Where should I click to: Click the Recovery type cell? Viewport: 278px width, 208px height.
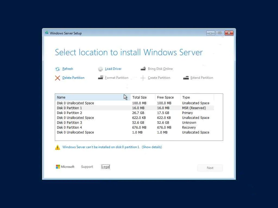pyautogui.click(x=189, y=128)
